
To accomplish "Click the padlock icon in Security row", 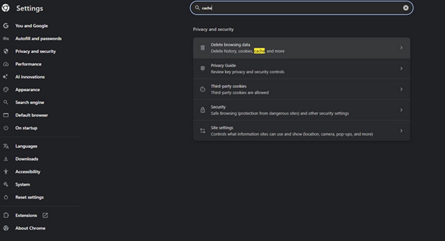I will click(202, 110).
